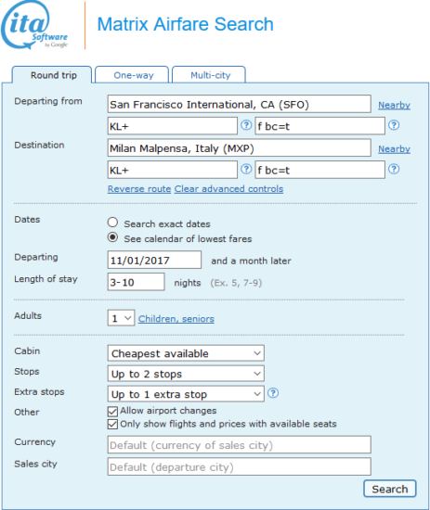Click the Reverse route link
The width and height of the screenshot is (430, 510).
pyautogui.click(x=139, y=189)
